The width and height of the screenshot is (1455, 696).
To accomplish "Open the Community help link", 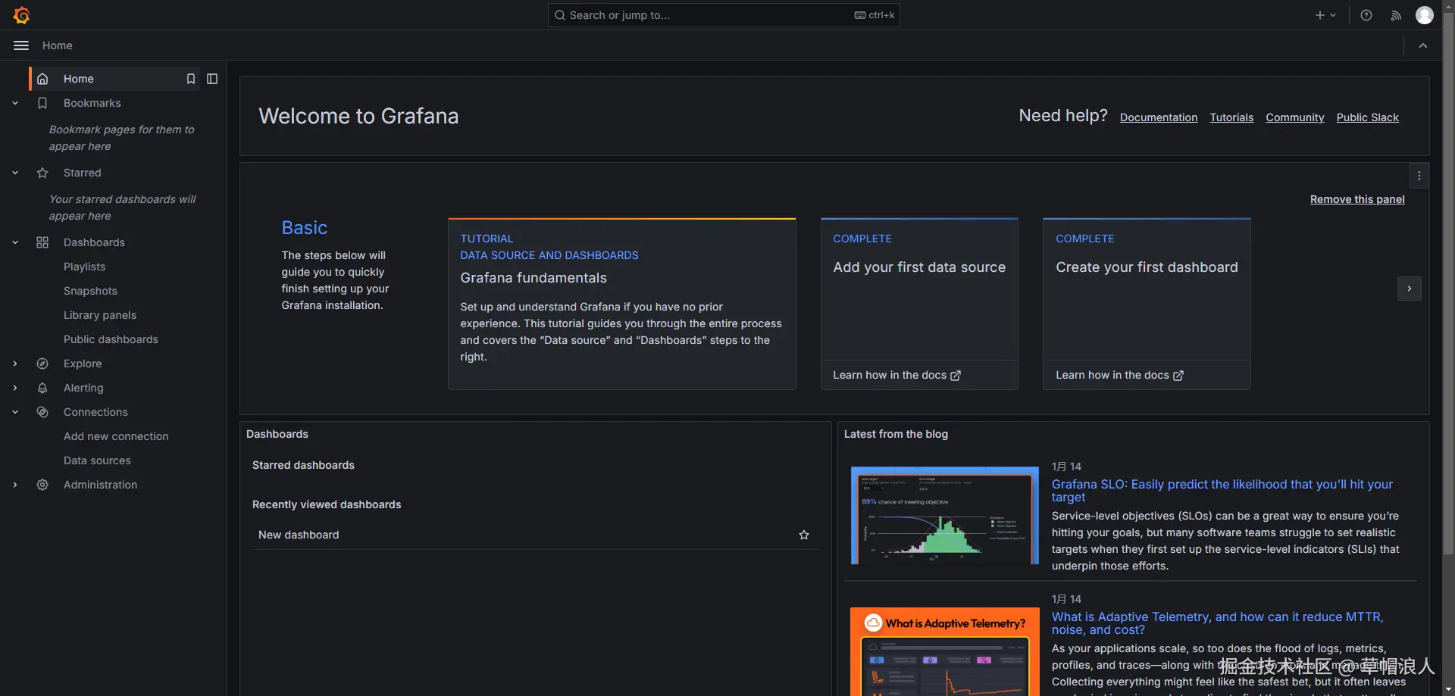I will 1295,117.
